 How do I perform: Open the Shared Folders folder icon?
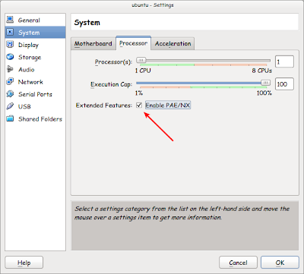pyautogui.click(x=10, y=118)
